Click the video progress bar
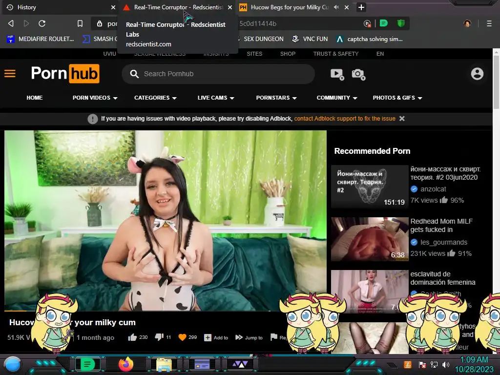This screenshot has width=500, height=375. tap(166, 311)
